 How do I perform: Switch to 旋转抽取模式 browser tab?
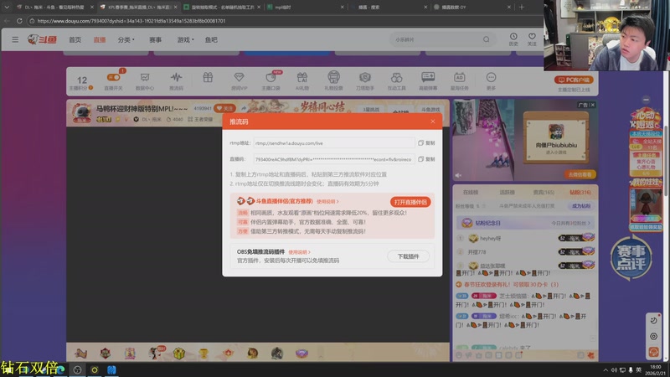222,7
